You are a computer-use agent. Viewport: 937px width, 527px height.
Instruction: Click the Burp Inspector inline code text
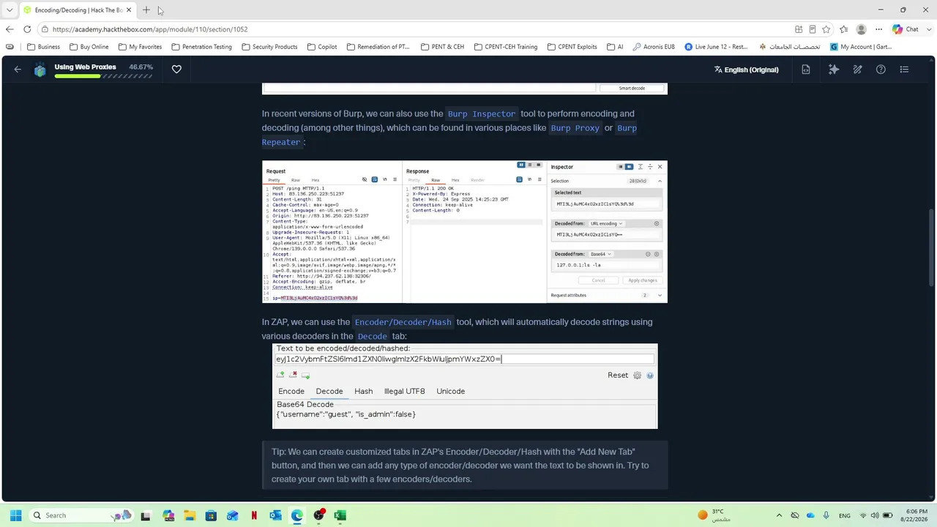482,113
